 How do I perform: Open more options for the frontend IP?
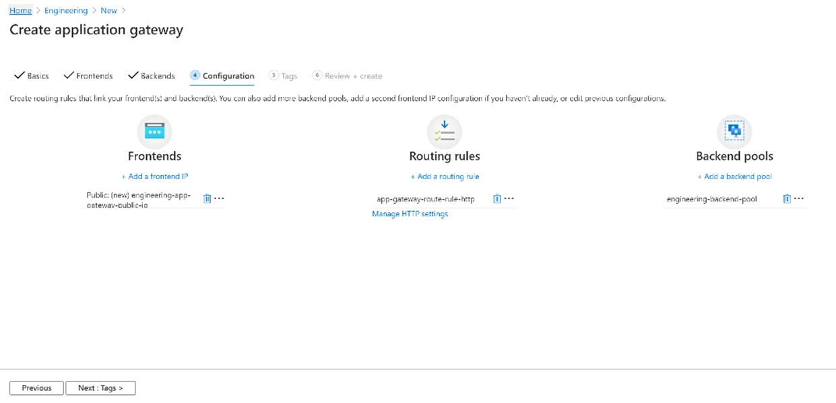coord(219,198)
